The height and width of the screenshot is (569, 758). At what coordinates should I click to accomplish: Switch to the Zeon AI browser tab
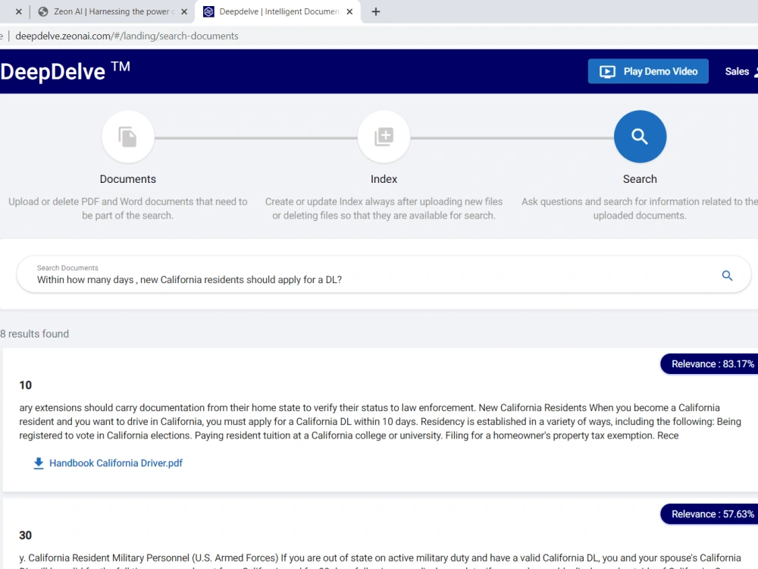(112, 11)
